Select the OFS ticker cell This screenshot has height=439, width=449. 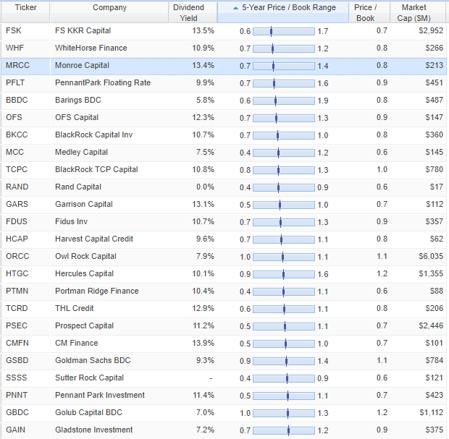(25, 118)
